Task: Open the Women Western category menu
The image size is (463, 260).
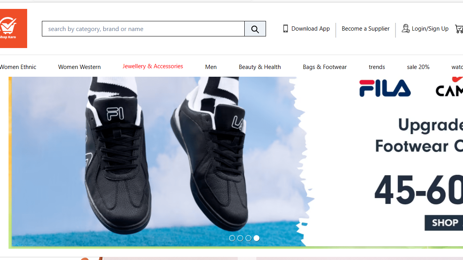Action: click(x=79, y=67)
